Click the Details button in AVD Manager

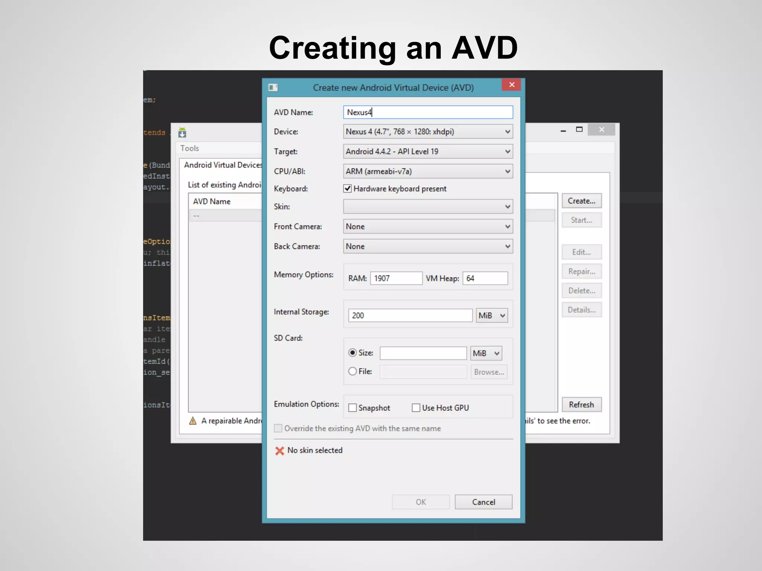(x=582, y=310)
